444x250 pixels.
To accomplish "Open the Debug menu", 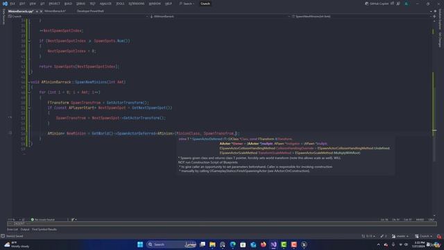I will point(80,3).
